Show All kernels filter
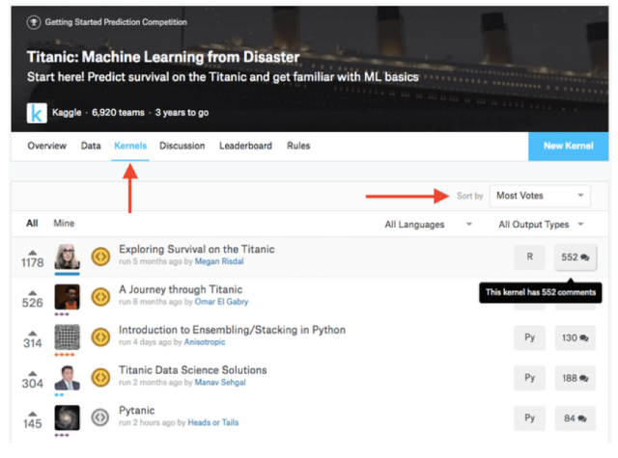The image size is (618, 458). click(x=32, y=224)
